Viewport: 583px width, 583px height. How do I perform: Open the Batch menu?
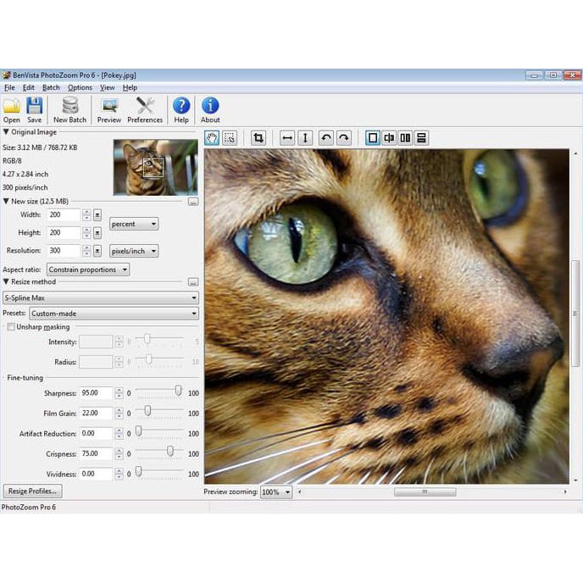point(51,88)
